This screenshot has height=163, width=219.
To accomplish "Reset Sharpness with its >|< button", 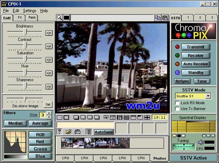I will (x=49, y=87).
